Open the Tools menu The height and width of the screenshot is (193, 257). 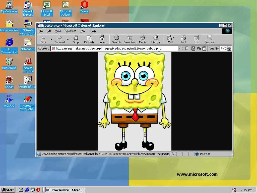(83, 31)
